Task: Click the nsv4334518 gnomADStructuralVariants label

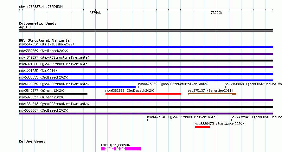Action: pyautogui.click(x=54, y=104)
